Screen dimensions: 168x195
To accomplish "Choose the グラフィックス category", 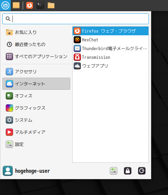I will (x=36, y=108).
